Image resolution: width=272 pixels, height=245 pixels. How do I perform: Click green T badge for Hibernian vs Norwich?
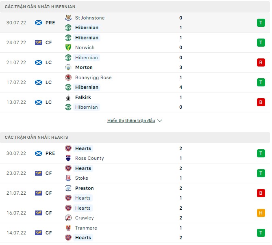coord(261,43)
